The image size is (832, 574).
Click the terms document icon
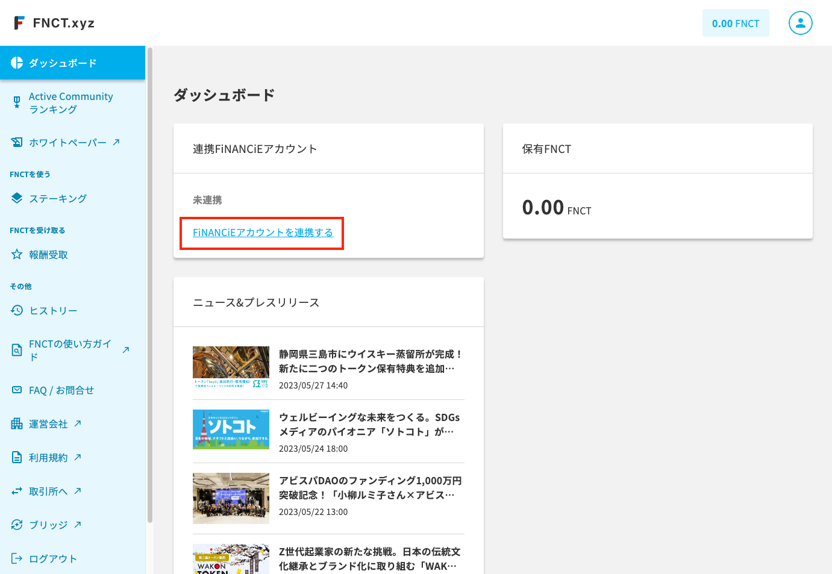17,457
